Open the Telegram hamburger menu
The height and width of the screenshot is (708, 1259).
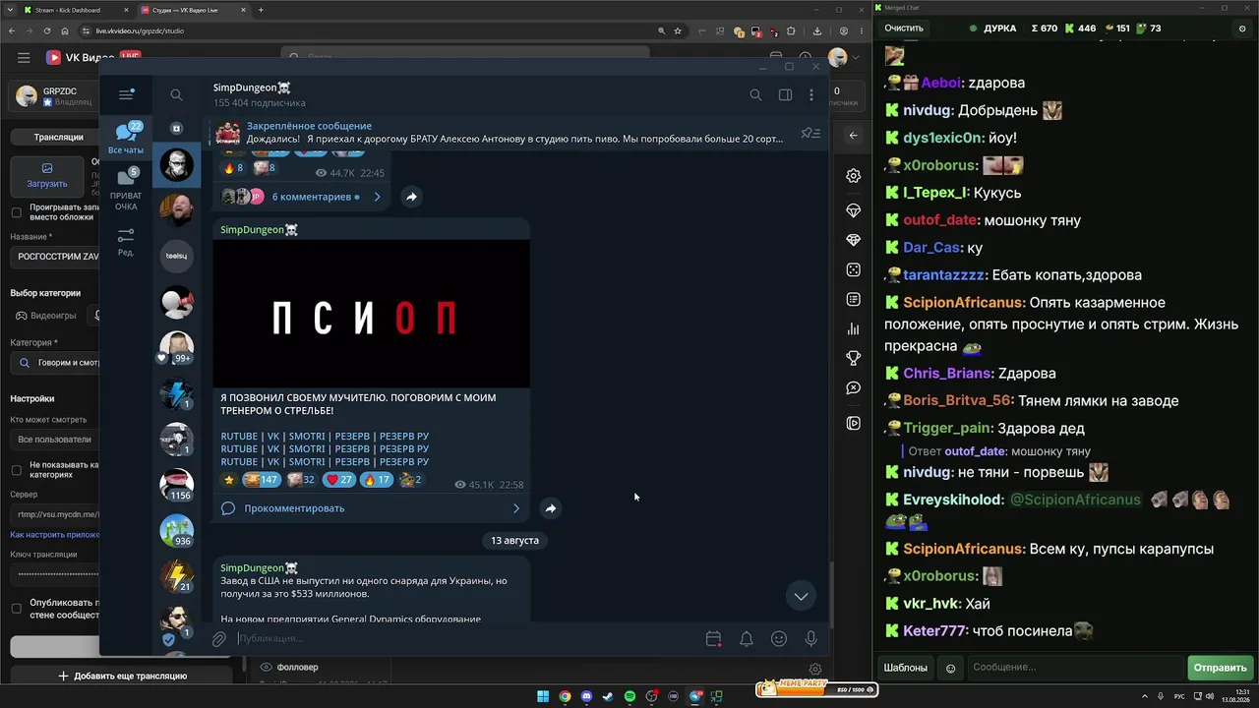tap(126, 94)
